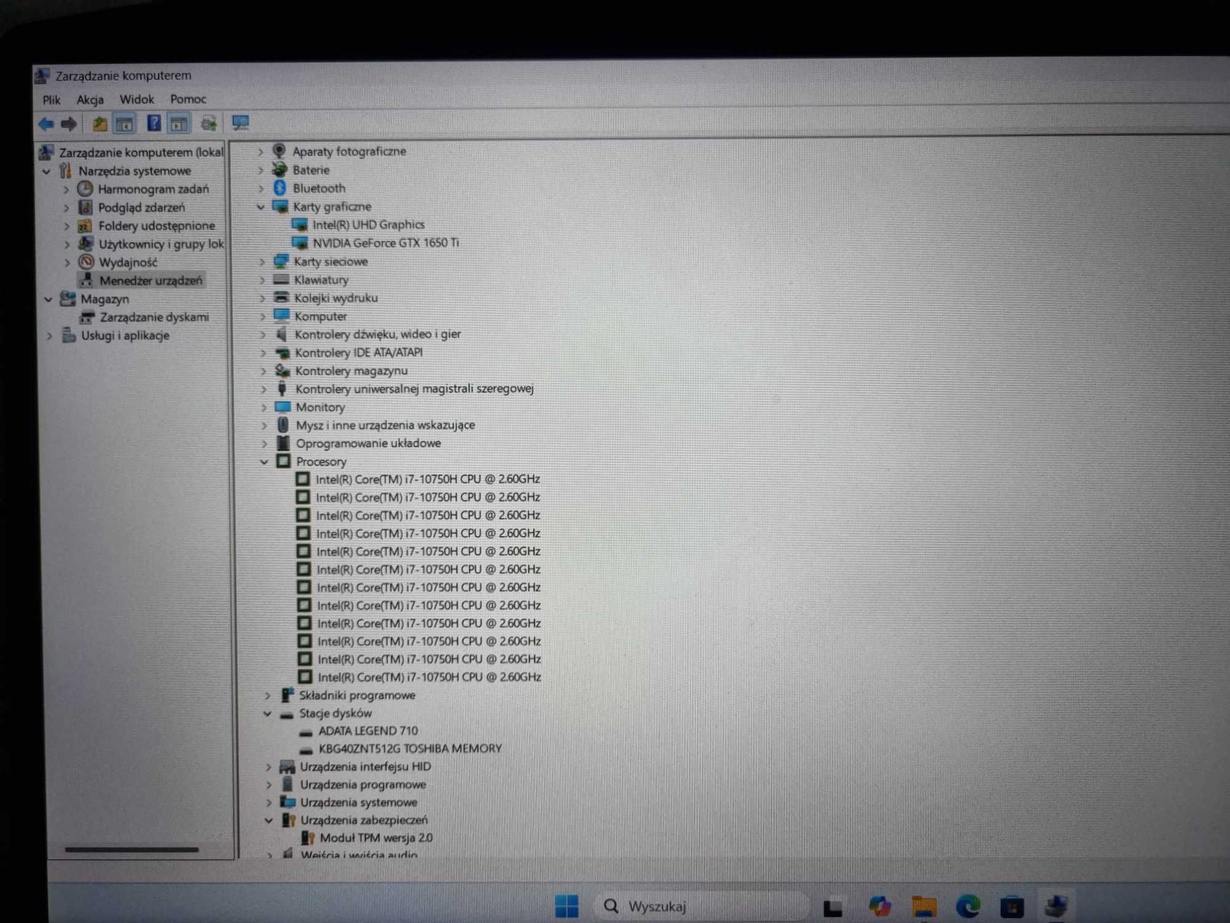
Task: Click the Help question mark toolbar icon
Action: coord(154,124)
